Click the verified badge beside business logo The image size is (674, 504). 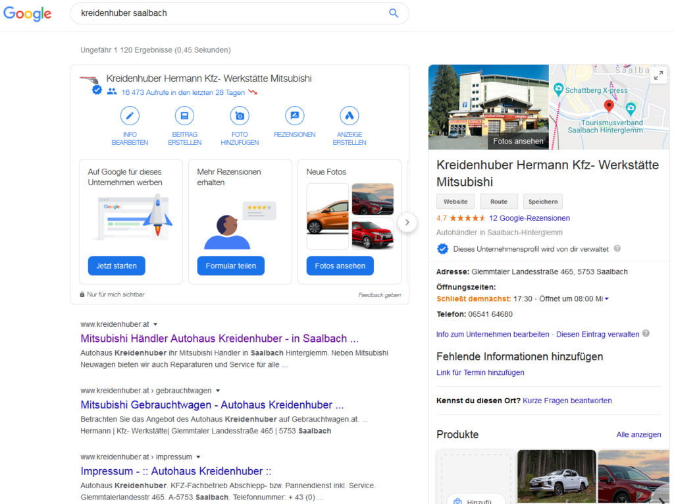[97, 90]
